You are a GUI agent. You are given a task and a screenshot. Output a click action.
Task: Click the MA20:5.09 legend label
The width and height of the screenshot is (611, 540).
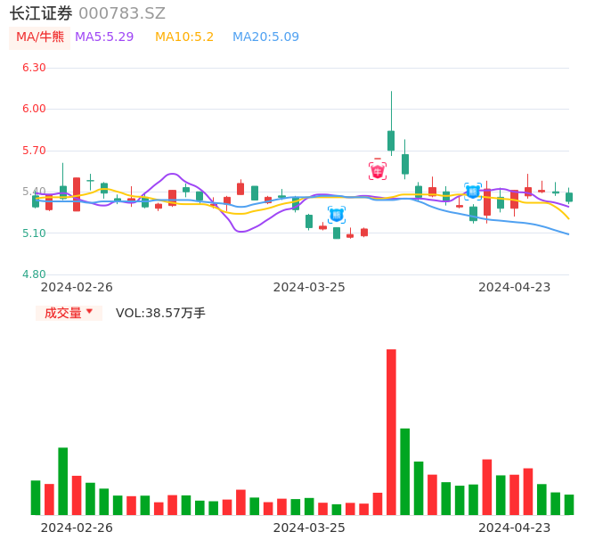[x=265, y=37]
